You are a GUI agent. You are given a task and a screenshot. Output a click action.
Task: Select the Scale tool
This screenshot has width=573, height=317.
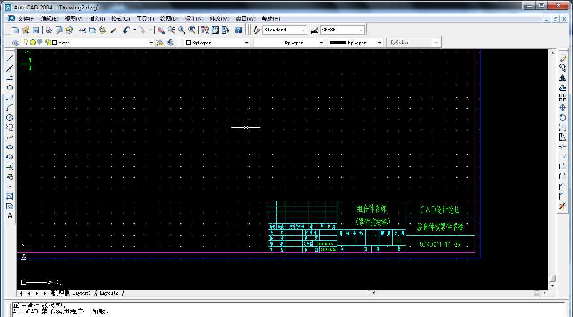pos(563,127)
